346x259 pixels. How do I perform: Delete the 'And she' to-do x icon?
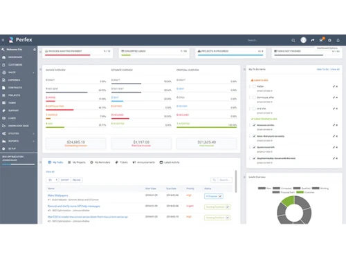(337, 108)
